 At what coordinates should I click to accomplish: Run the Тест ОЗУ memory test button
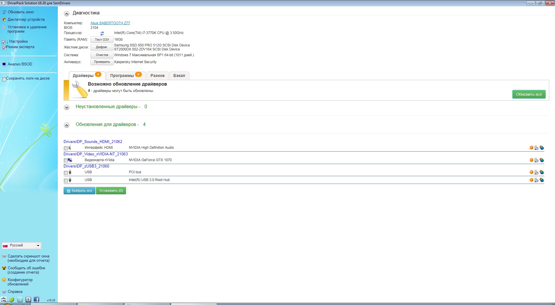(102, 39)
